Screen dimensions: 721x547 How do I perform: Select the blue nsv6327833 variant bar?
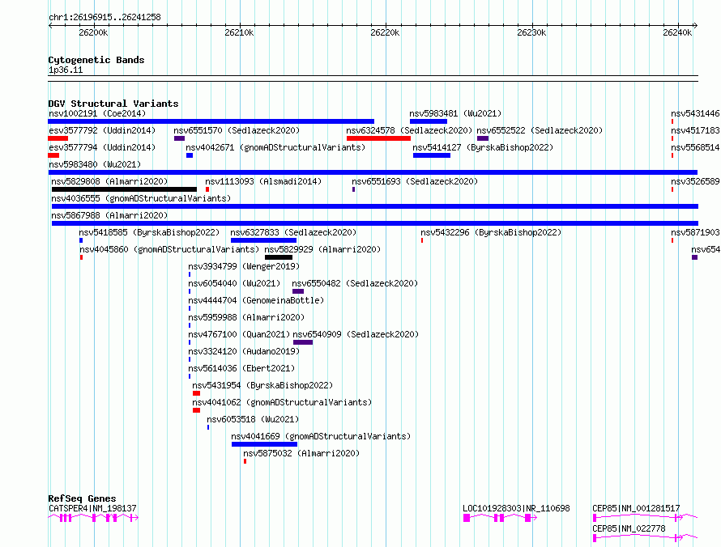pyautogui.click(x=263, y=240)
